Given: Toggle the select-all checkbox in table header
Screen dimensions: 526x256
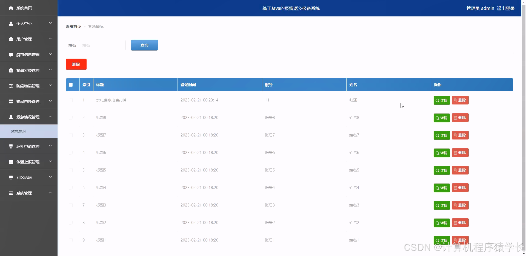Looking at the screenshot, I should point(71,85).
